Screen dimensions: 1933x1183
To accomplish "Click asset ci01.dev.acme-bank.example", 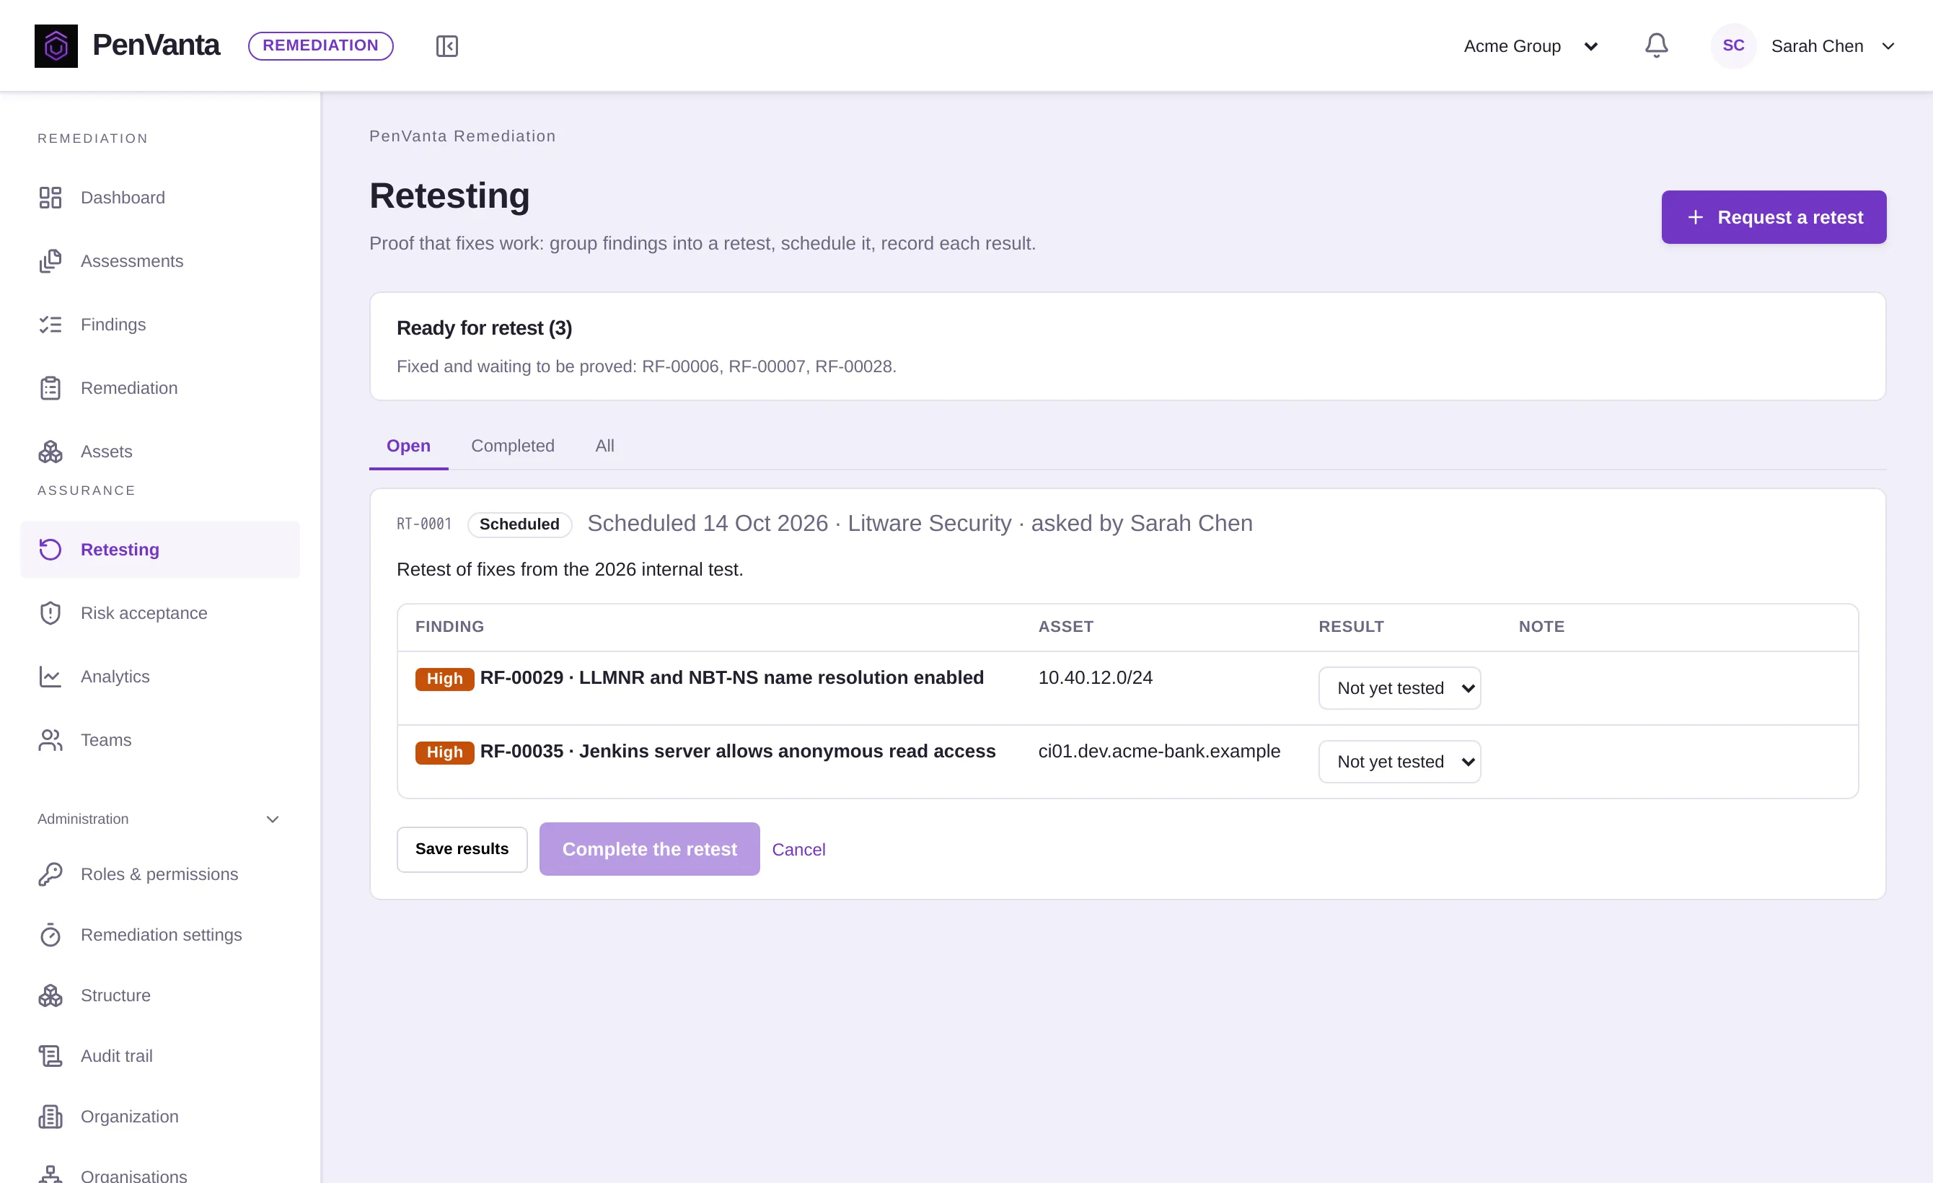I will 1158,752.
